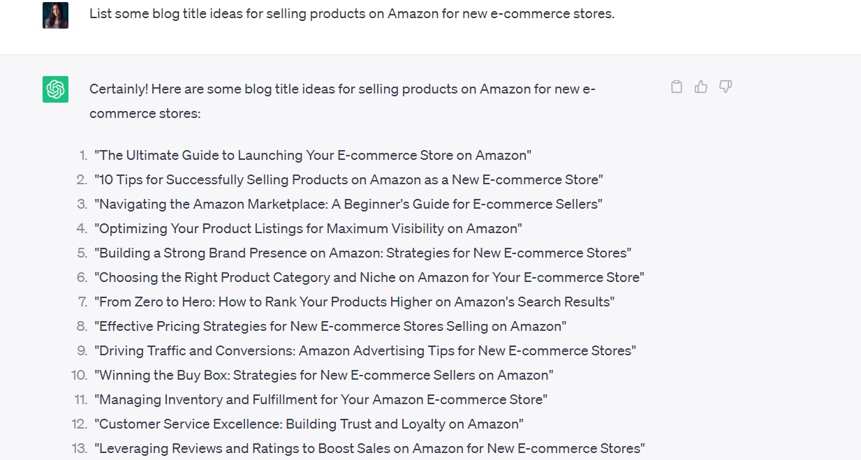Click the thumbs down icon

(726, 87)
